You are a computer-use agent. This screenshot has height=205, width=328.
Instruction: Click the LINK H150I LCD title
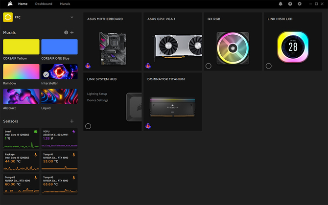click(x=280, y=19)
